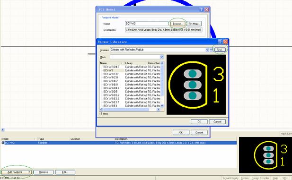Click the Find button

(220, 50)
